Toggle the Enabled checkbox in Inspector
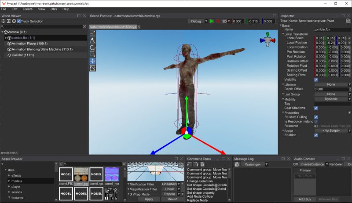Viewport: 352px width, 203px height. (316, 135)
